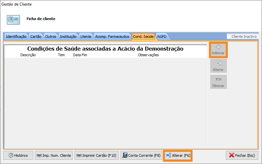Open Conta Corrente (F8)

[x=141, y=155]
